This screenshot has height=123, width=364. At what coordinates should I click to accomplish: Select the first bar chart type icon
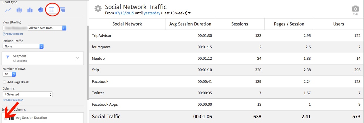tap(19, 10)
